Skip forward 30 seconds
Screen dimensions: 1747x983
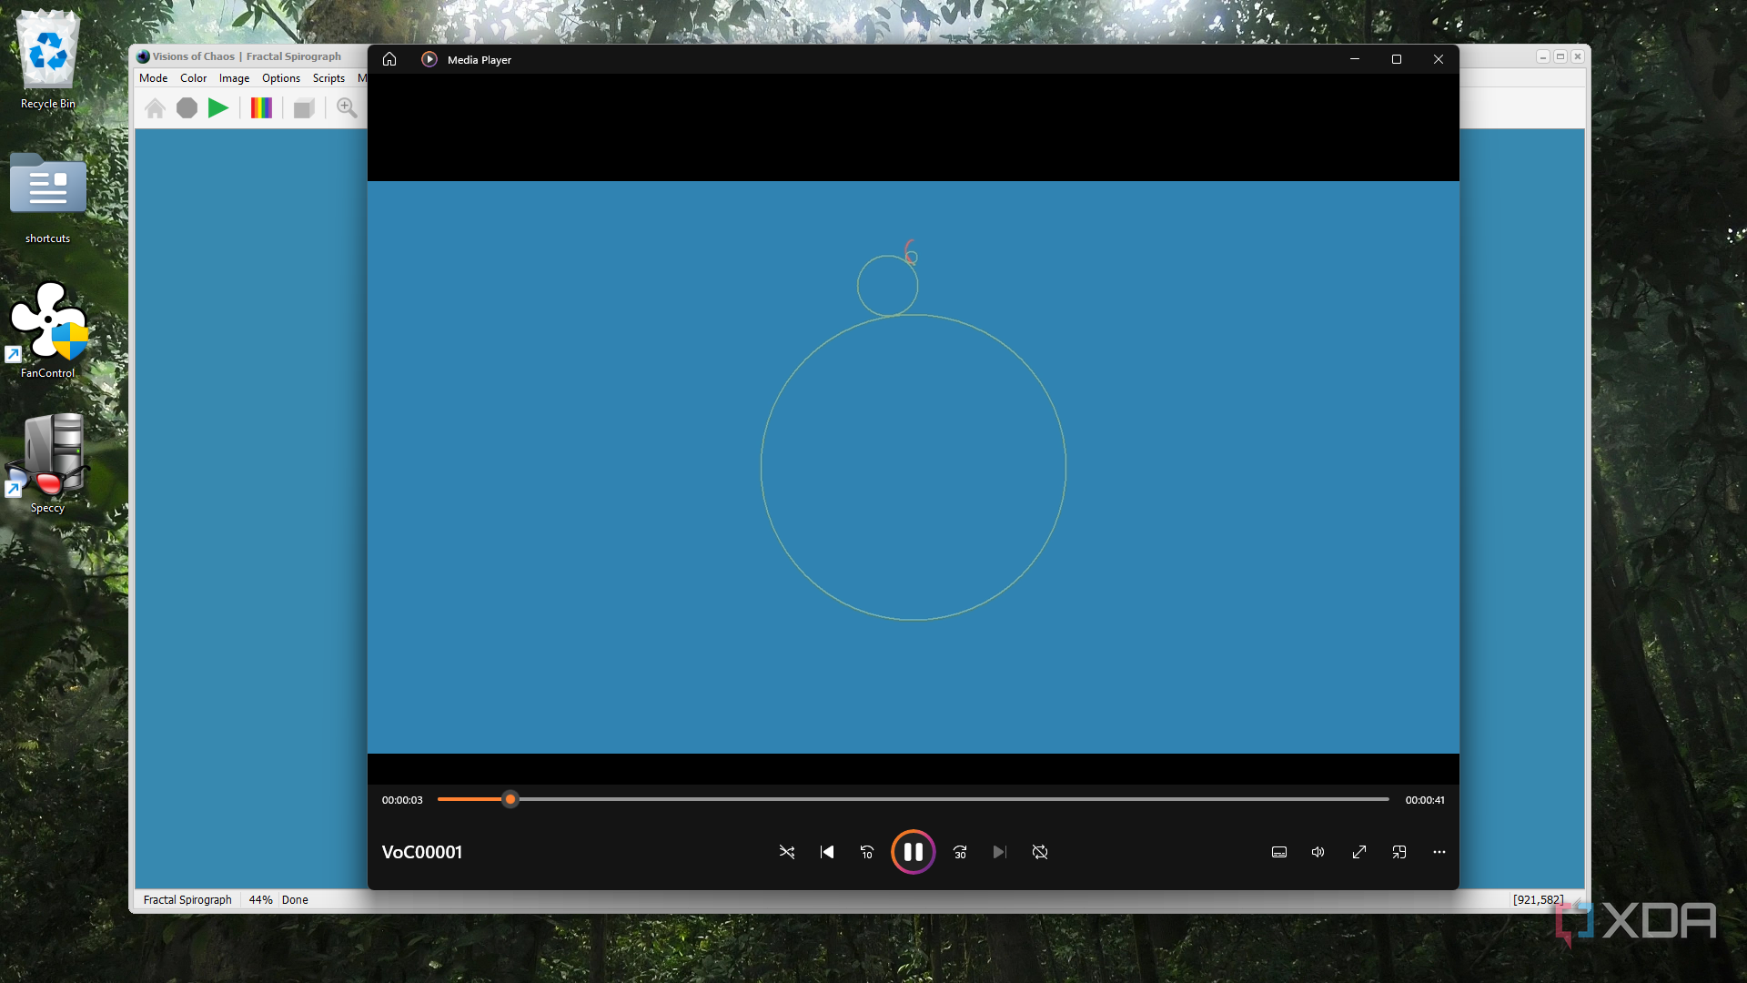tap(960, 852)
